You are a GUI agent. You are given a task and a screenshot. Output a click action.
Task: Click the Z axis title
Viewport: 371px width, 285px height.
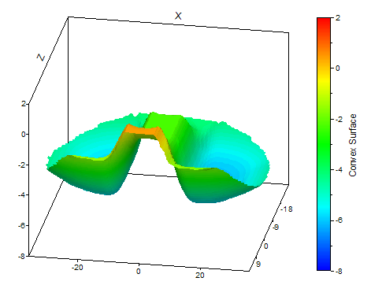(x=41, y=57)
